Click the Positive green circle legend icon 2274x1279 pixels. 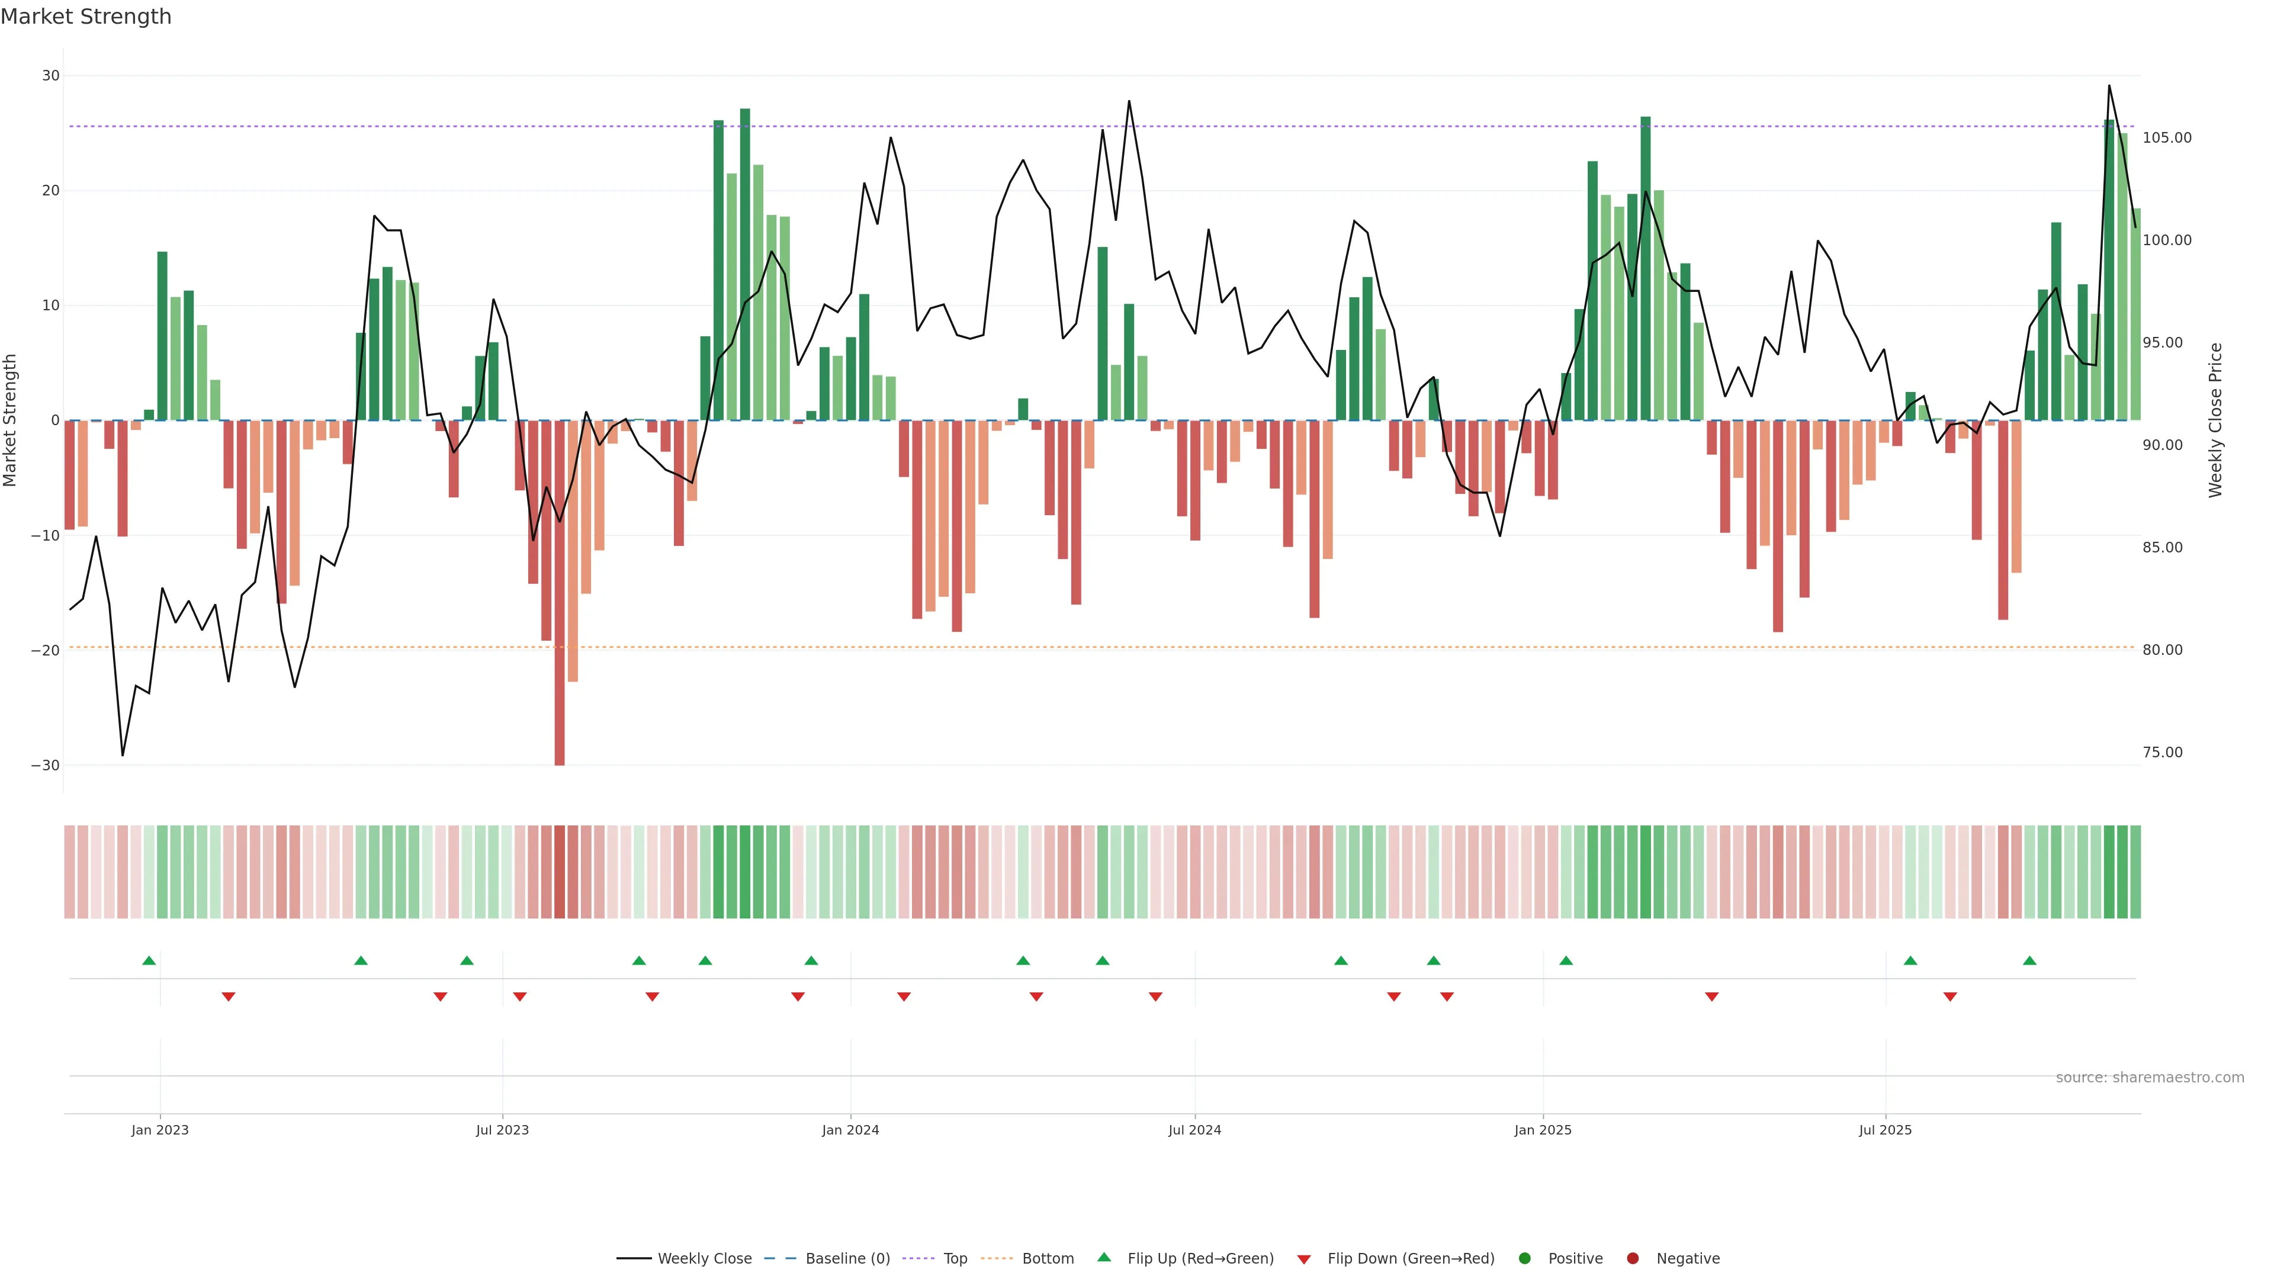pyautogui.click(x=1524, y=1259)
